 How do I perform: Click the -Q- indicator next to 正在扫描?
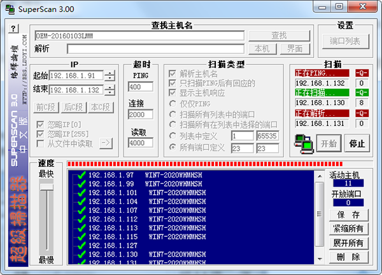click(x=362, y=93)
